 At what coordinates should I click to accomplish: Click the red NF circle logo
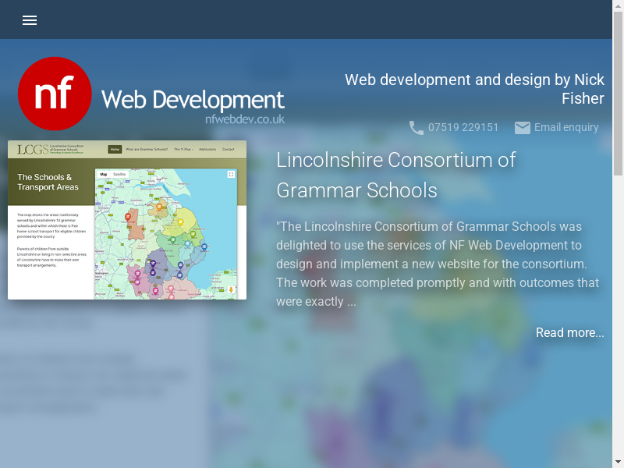pyautogui.click(x=55, y=94)
